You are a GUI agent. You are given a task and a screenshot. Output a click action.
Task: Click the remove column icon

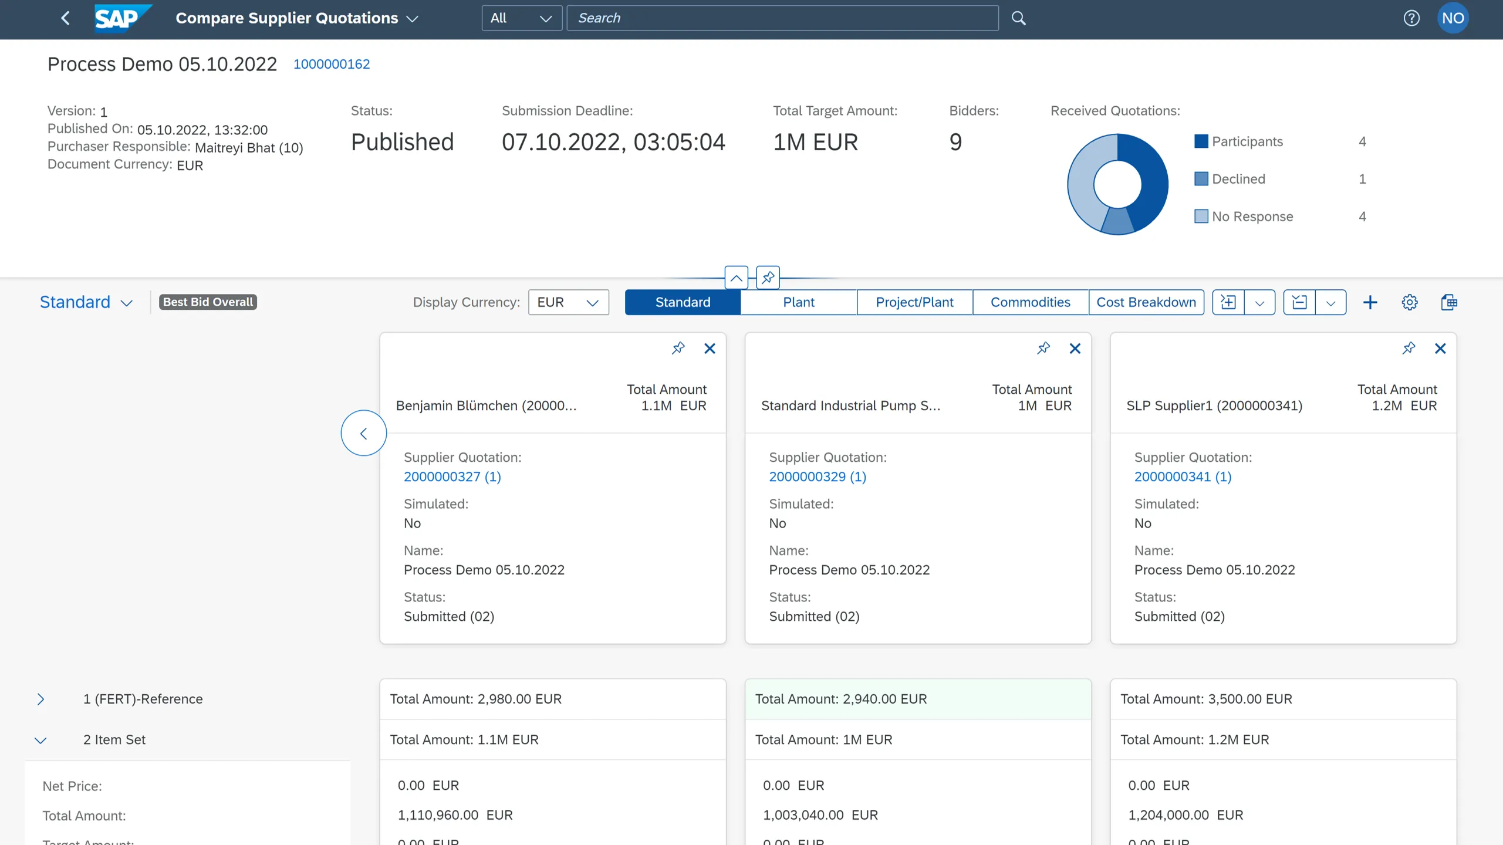point(1299,302)
